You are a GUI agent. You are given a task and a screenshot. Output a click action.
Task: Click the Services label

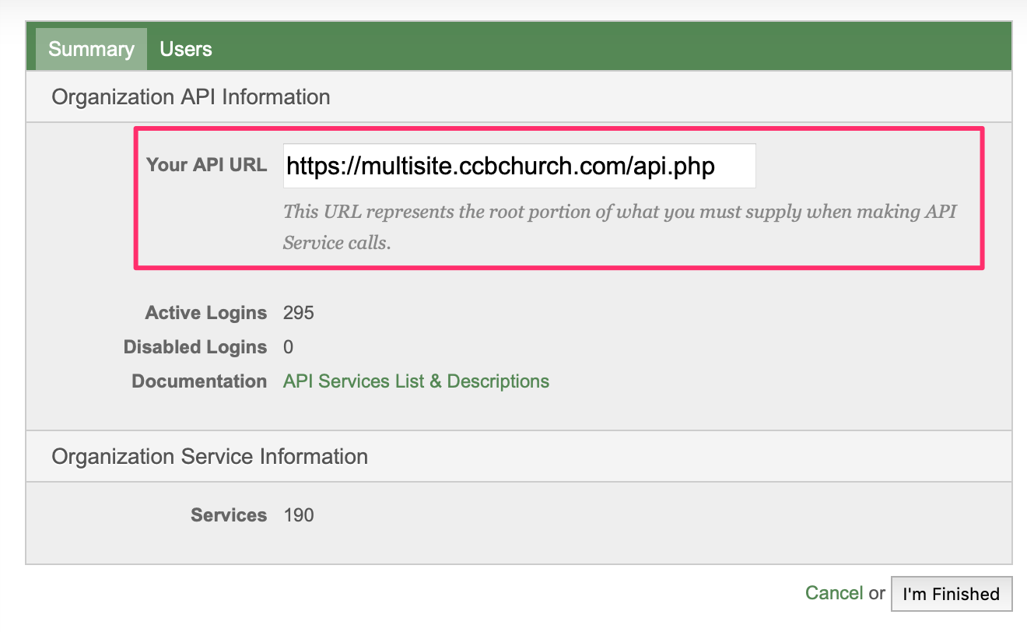tap(229, 515)
